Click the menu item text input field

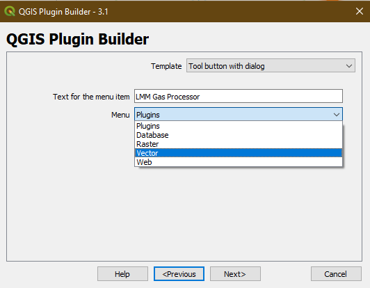click(x=239, y=96)
